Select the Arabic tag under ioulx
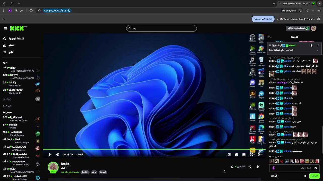 (85, 172)
